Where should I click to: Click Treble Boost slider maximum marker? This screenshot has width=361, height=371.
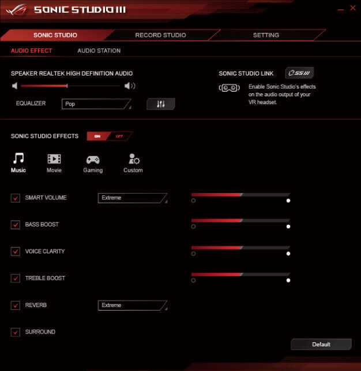pos(288,281)
